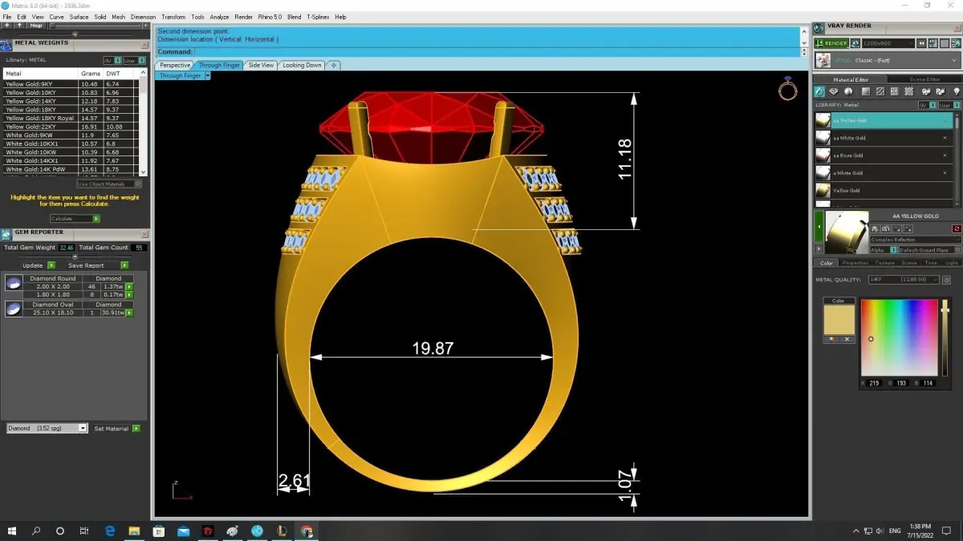This screenshot has width=963, height=541.
Task: Click the color wheel icon under swatch
Action: coord(831,339)
